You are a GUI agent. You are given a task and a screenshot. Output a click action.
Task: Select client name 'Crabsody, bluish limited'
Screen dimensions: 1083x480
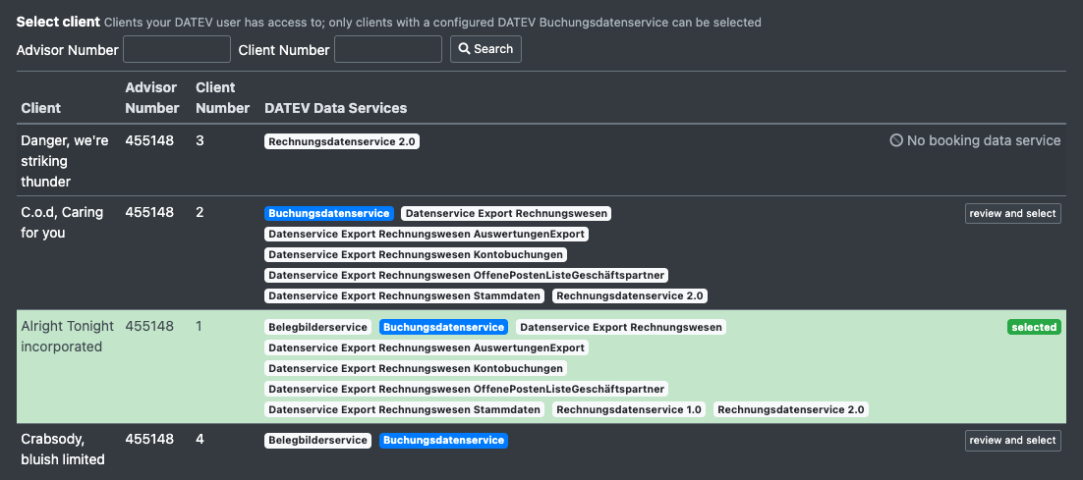pyautogui.click(x=63, y=450)
